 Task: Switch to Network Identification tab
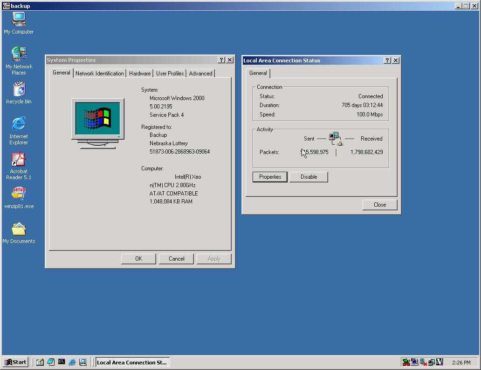point(99,74)
